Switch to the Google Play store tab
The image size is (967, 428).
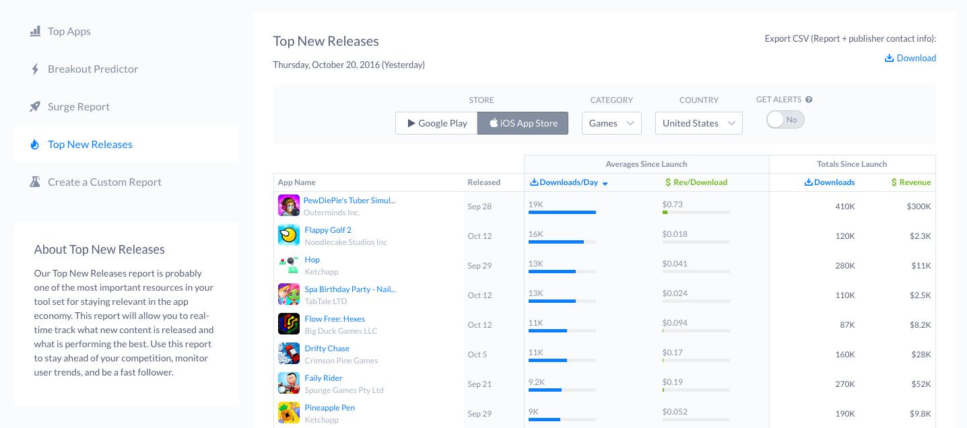436,123
